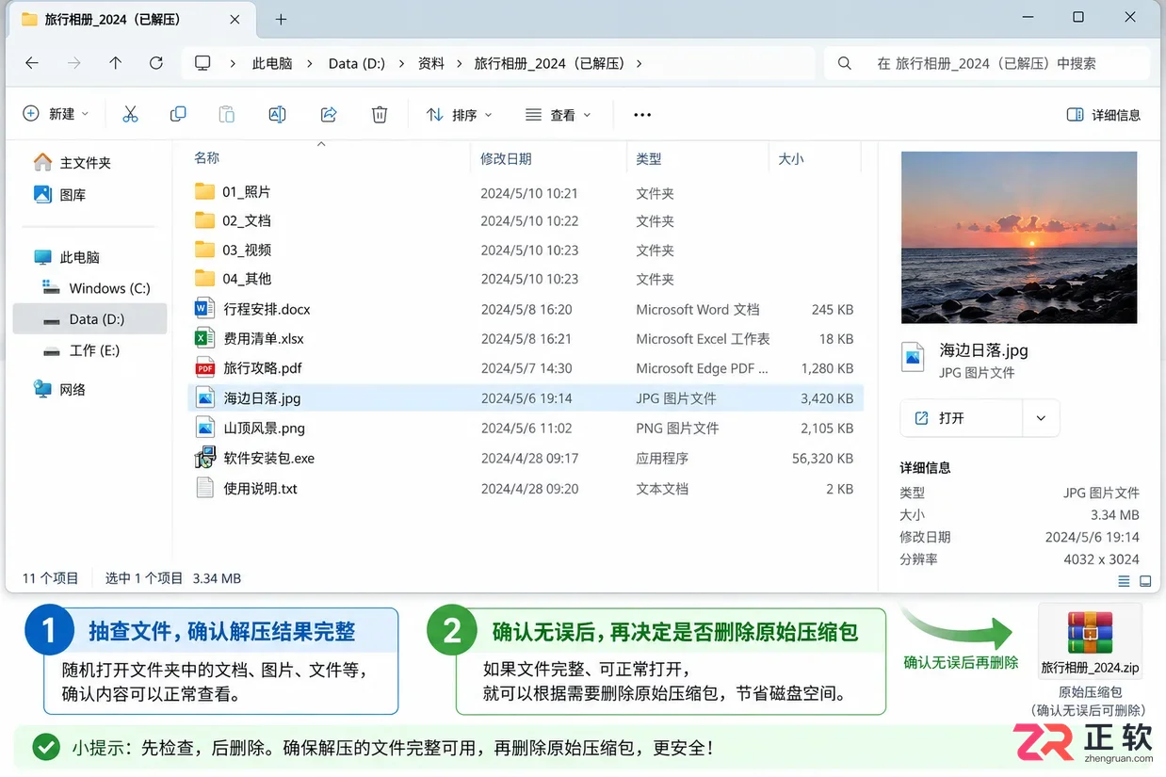Click the search magnifier icon
The width and height of the screenshot is (1166, 777).
click(845, 63)
